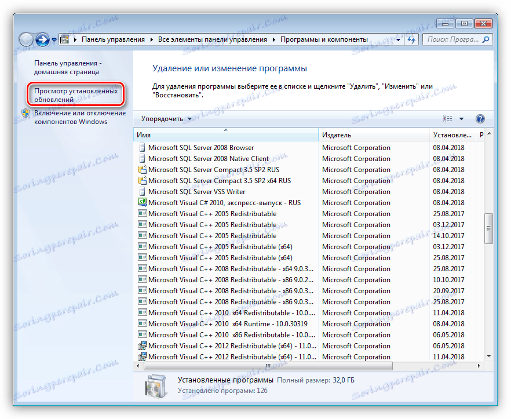Click the blue Help question mark icon
511x419 pixels.
click(x=480, y=119)
